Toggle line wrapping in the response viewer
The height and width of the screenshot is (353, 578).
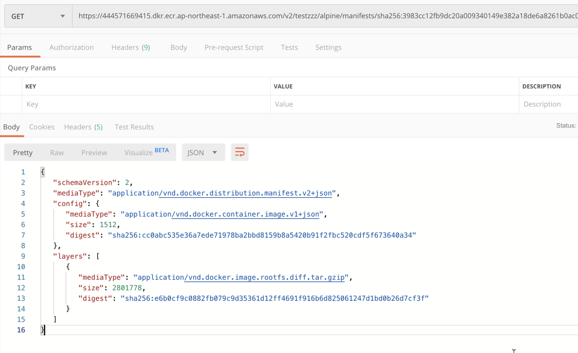point(239,152)
